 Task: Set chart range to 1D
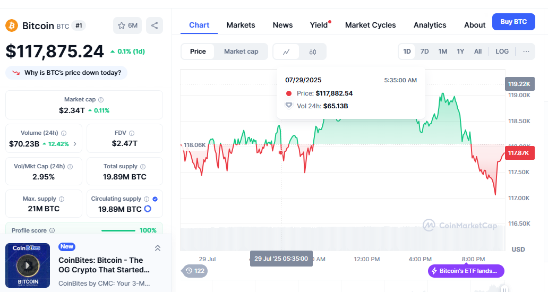[407, 51]
